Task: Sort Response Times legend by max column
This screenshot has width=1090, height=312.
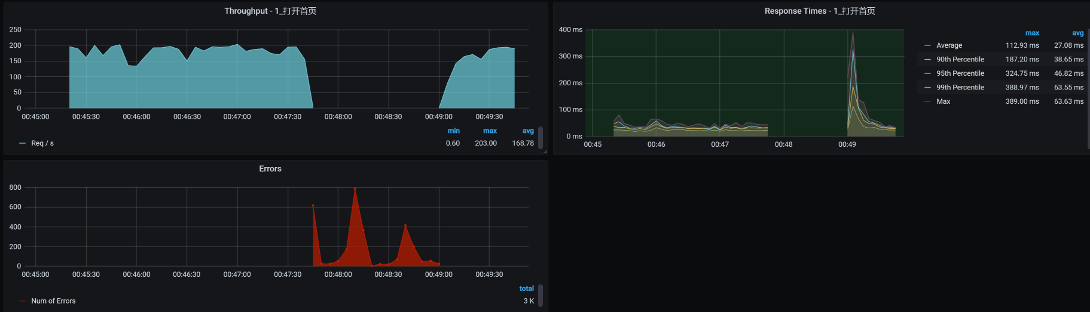Action: [1032, 33]
